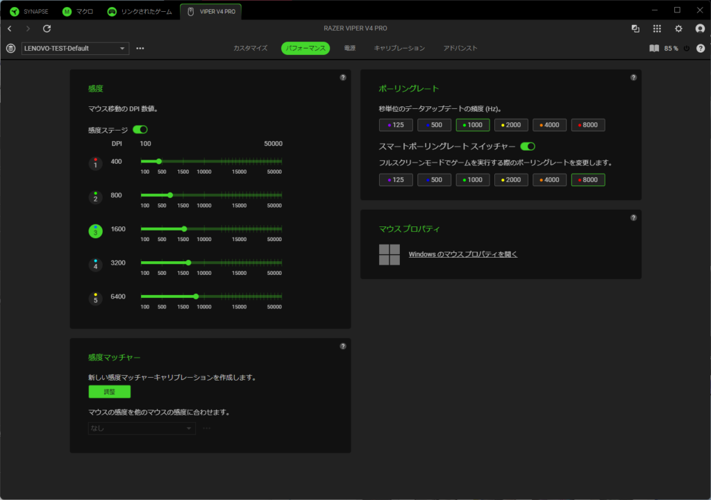Click the help icon in the 感度 panel

coord(343,78)
